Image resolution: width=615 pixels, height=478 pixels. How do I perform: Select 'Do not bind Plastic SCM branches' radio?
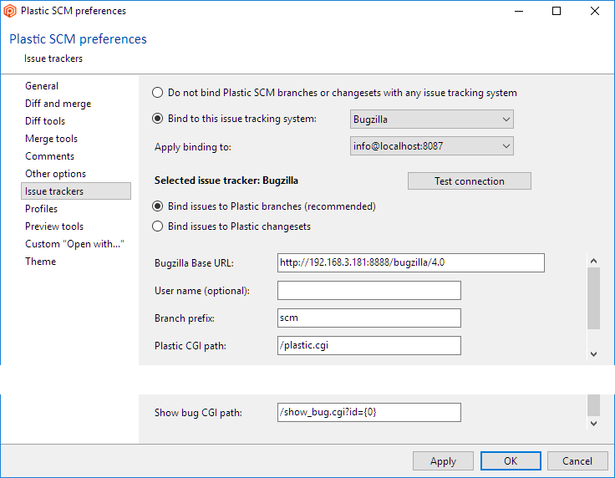pos(157,93)
